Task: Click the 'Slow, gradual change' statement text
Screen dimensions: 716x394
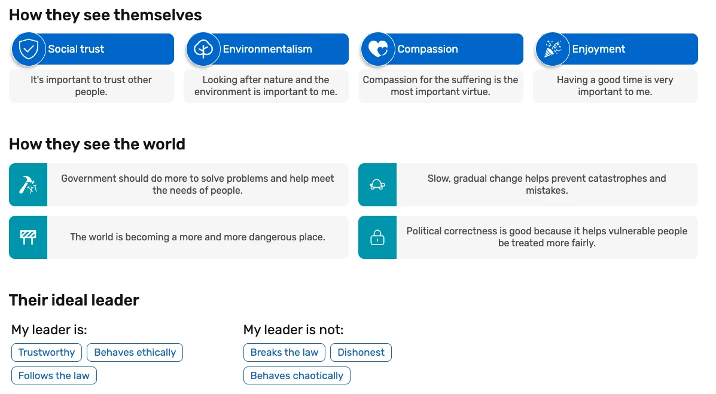Action: pos(547,185)
